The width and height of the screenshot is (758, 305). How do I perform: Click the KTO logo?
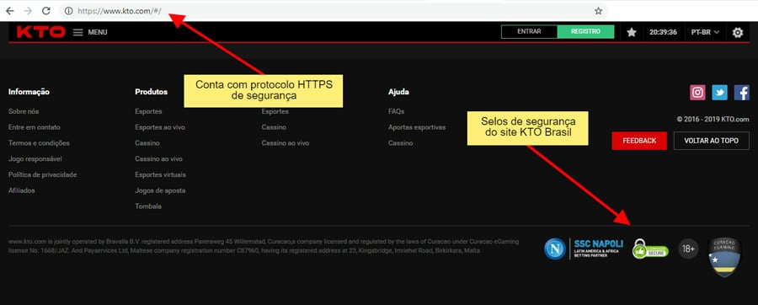(40, 32)
